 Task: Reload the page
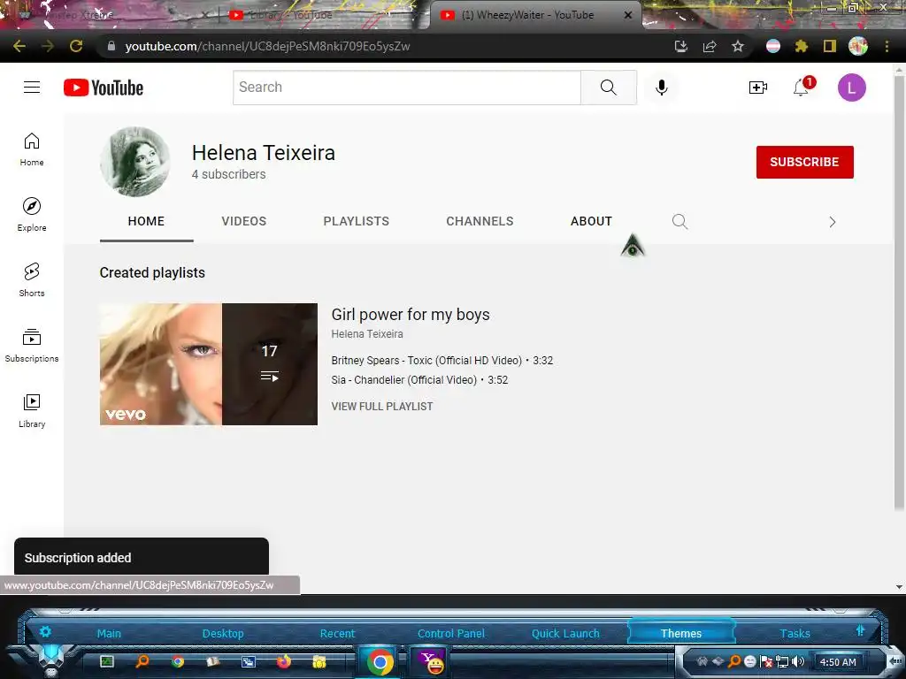(76, 46)
